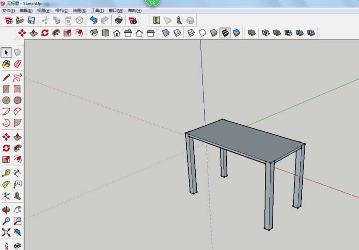Undo the last action with the blue arrow
This screenshot has width=359, height=250.
tap(94, 20)
